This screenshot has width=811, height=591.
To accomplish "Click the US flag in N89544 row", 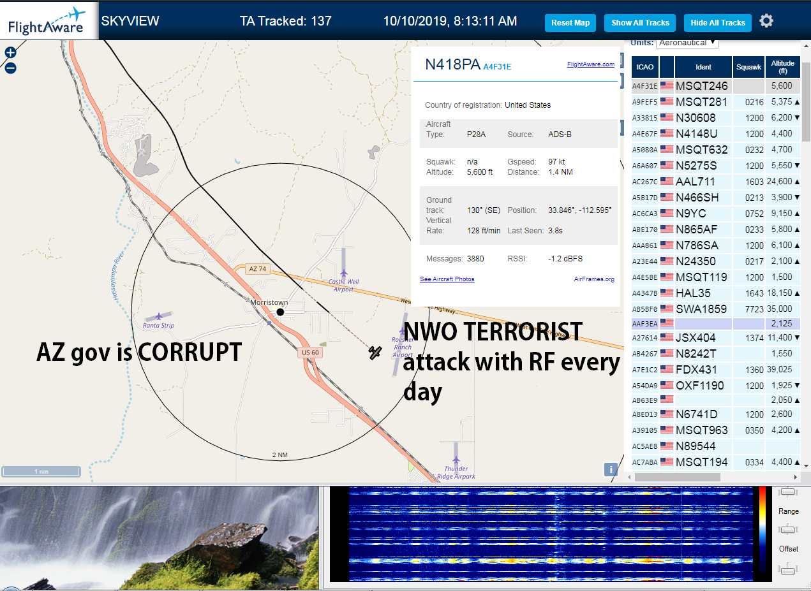I will (667, 446).
